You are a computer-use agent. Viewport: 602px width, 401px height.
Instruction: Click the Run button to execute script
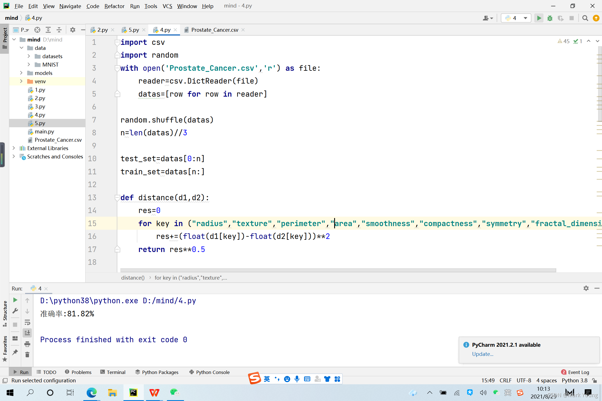click(x=539, y=18)
